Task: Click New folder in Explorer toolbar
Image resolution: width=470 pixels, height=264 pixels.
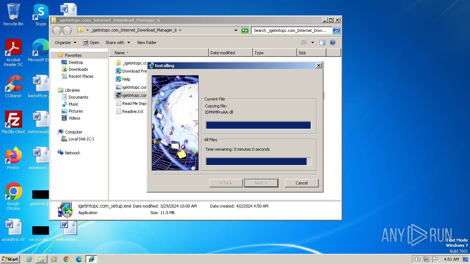Action: pyautogui.click(x=147, y=43)
